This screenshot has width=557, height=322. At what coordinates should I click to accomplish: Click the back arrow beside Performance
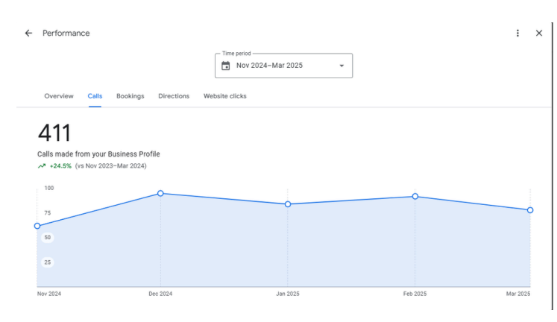click(28, 34)
